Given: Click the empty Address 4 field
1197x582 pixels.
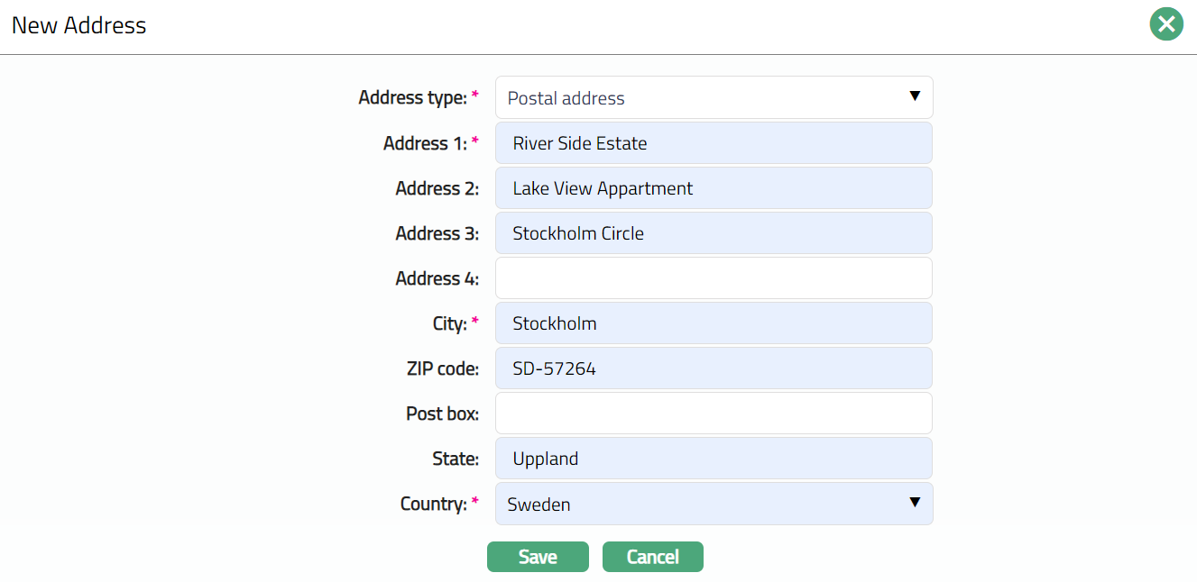Looking at the screenshot, I should 714,278.
